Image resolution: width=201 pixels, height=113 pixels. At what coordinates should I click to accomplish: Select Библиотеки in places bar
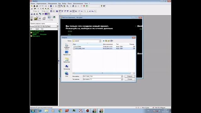coord(67,60)
